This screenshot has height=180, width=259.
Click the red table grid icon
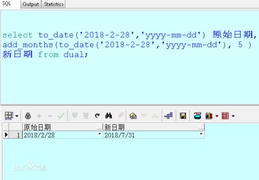coord(225,116)
